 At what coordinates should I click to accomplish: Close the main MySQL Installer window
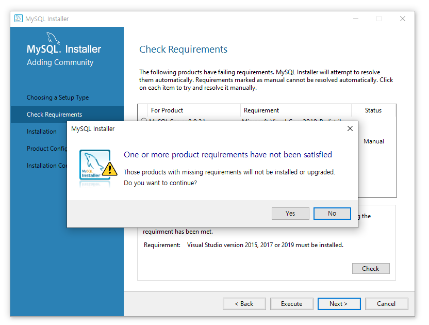403,19
